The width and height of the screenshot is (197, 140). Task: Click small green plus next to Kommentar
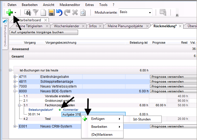(x=60, y=110)
